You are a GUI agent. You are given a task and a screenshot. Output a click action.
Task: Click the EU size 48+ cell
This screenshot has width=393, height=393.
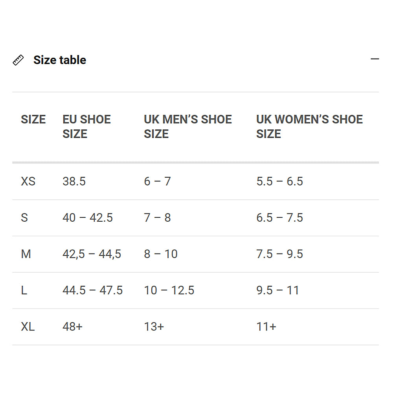pos(72,327)
